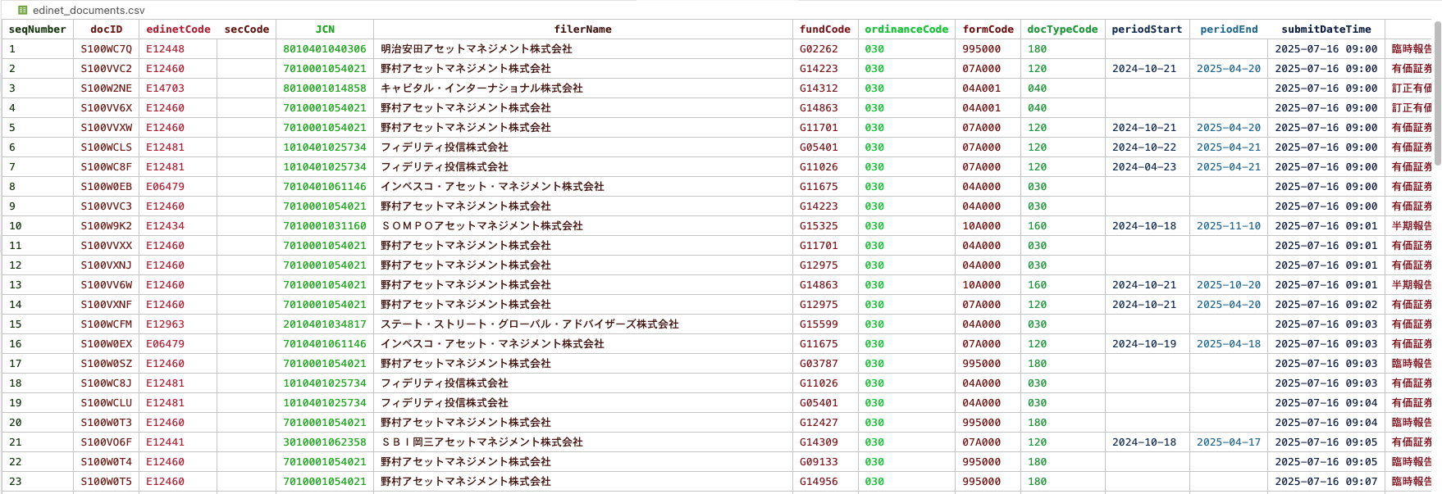Click the periodEnd date 2025-11-10 in row 10

(x=1228, y=225)
